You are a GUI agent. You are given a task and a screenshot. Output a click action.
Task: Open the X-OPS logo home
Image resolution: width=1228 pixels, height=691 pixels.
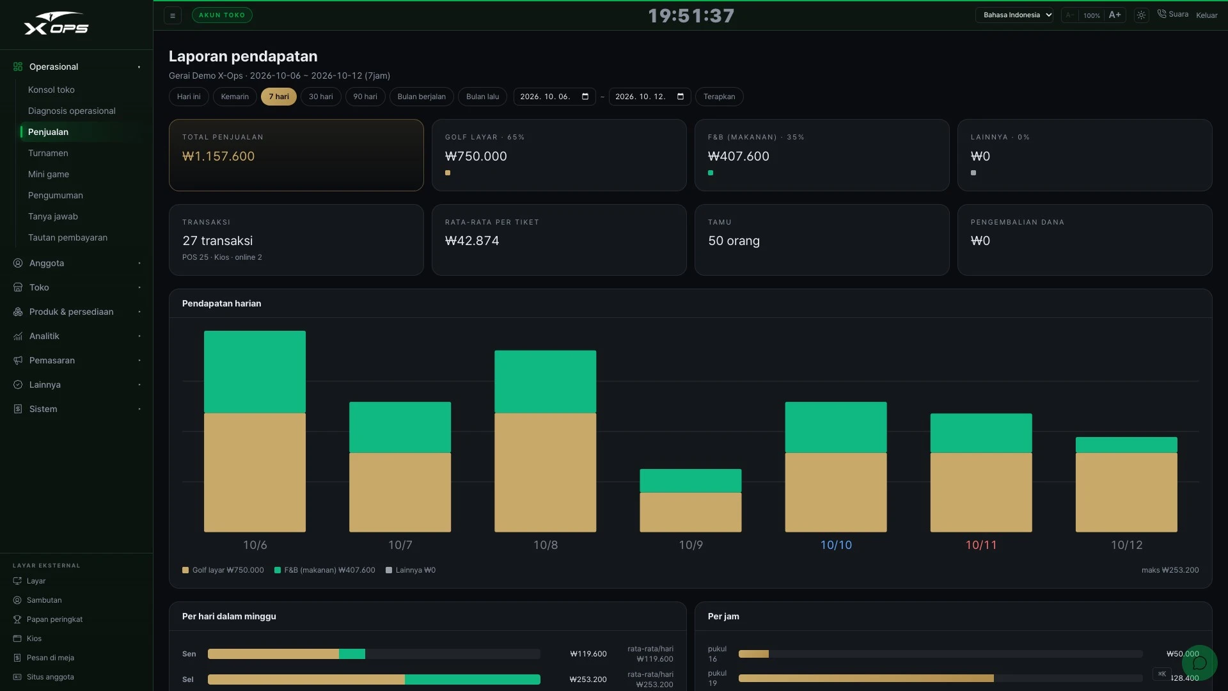pyautogui.click(x=56, y=24)
